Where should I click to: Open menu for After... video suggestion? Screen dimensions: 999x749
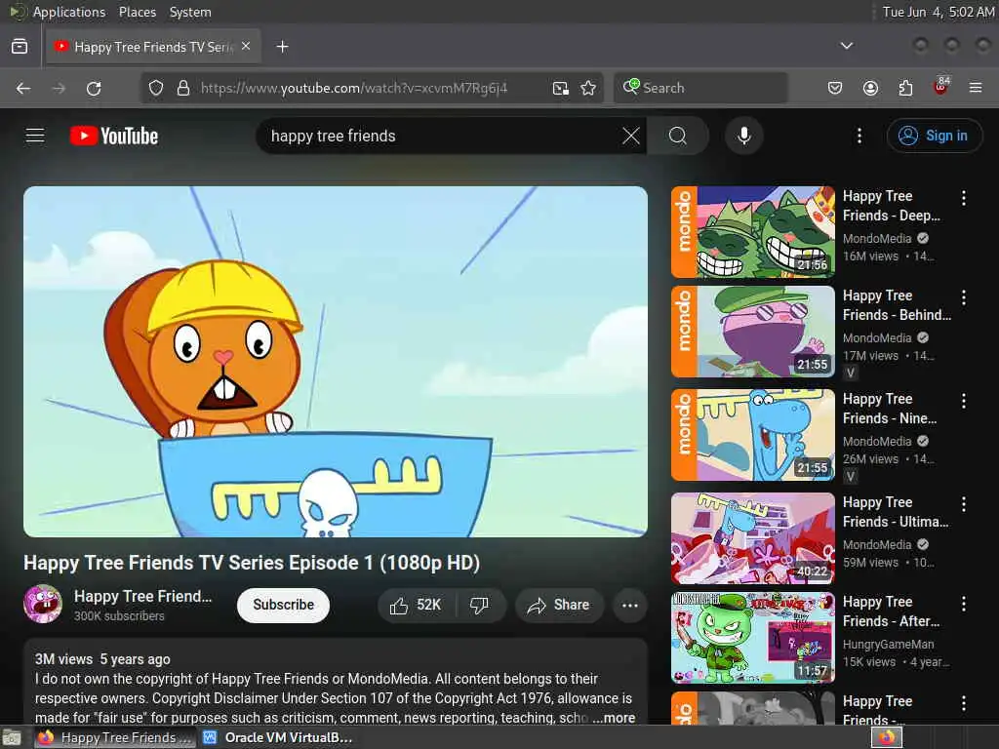964,604
